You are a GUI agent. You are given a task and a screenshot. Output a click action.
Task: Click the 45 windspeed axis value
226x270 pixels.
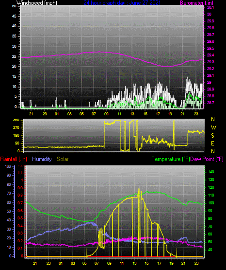[14, 16]
